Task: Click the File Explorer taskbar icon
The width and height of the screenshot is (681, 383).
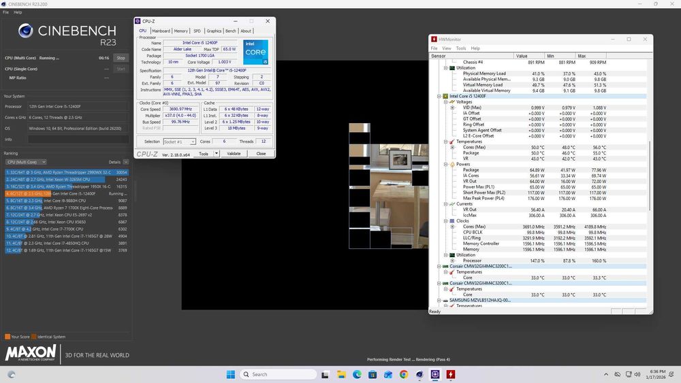Action: click(342, 374)
